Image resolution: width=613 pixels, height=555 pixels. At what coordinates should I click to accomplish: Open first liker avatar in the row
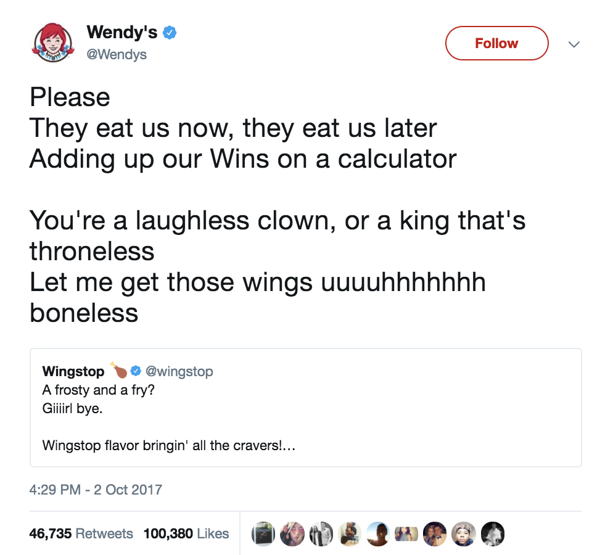click(263, 534)
